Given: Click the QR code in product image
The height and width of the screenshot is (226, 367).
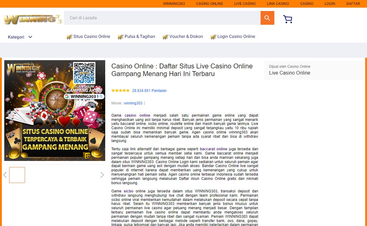Looking at the screenshot, I should click(85, 73).
